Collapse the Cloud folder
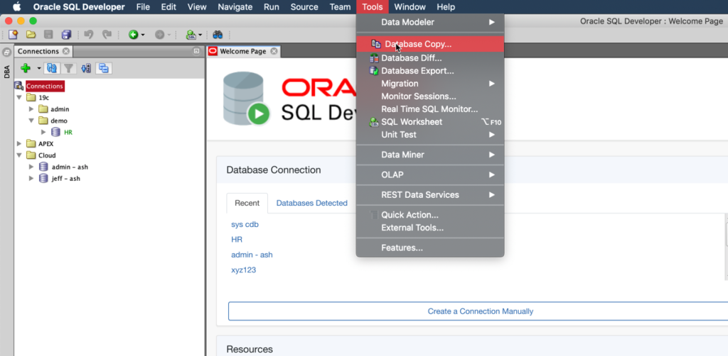Screen dimensions: 728x356 point(19,155)
